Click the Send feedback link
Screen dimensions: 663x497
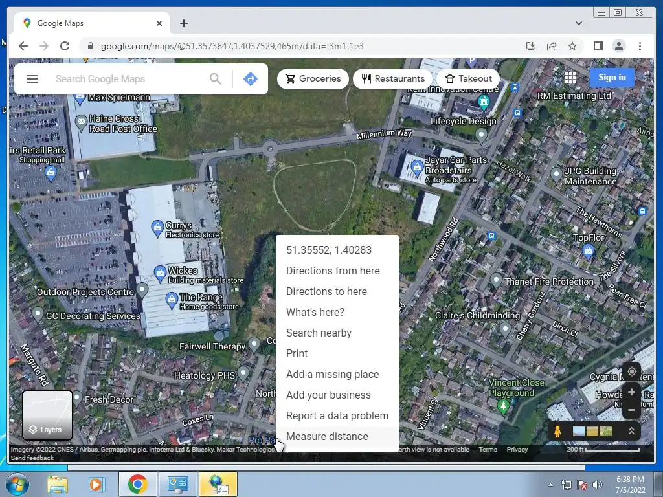[32, 458]
